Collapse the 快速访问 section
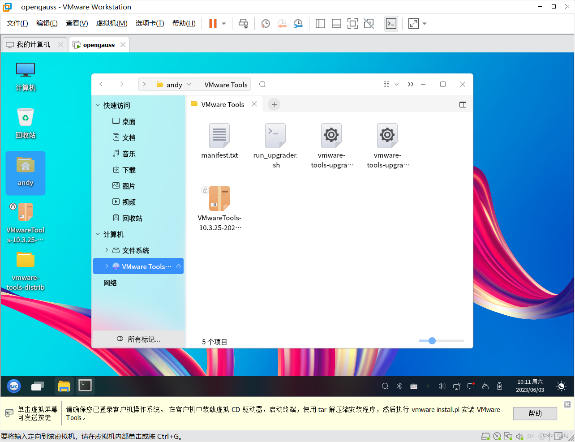Image resolution: width=575 pixels, height=442 pixels. pos(98,105)
